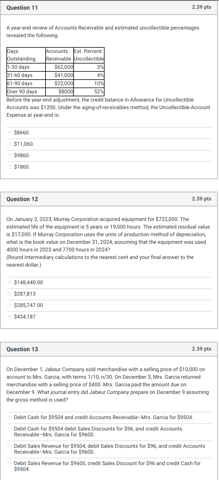Viewport: 219px width, 480px height.
Task: Click the Question 11 header
Action: (x=22, y=8)
